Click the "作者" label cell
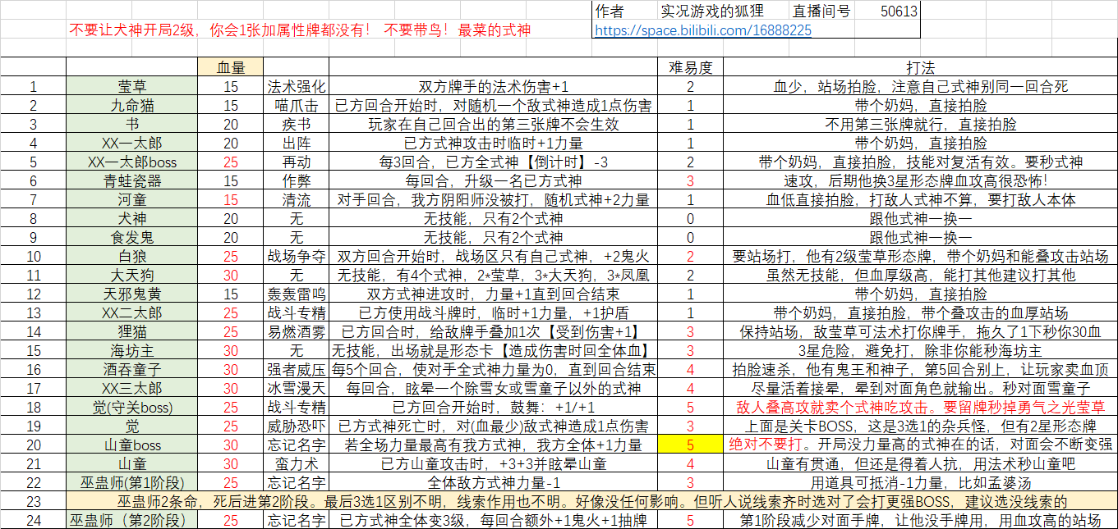 coord(609,11)
